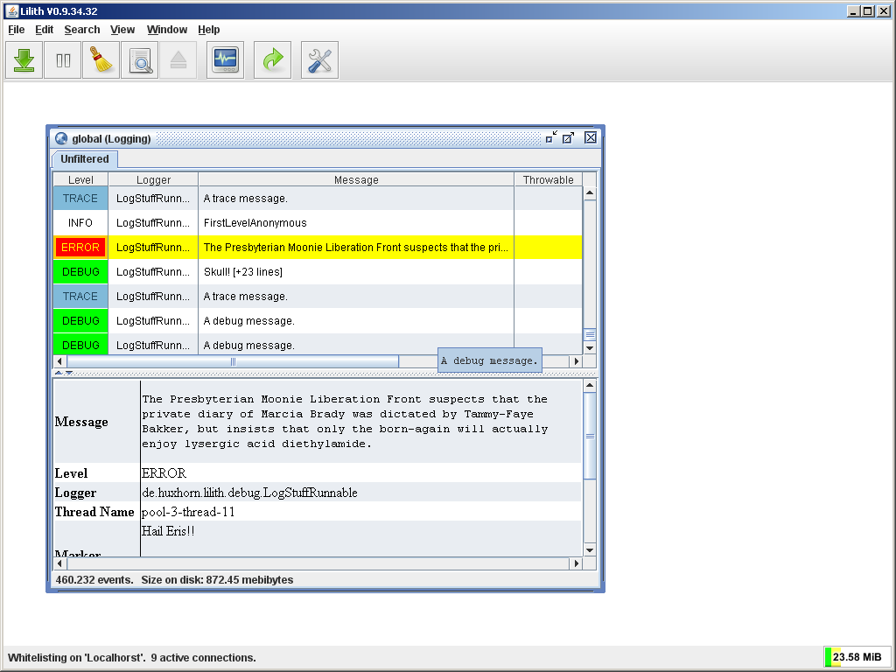The image size is (896, 672).
Task: Pause logging with the pause toolbar button
Action: pos(63,60)
